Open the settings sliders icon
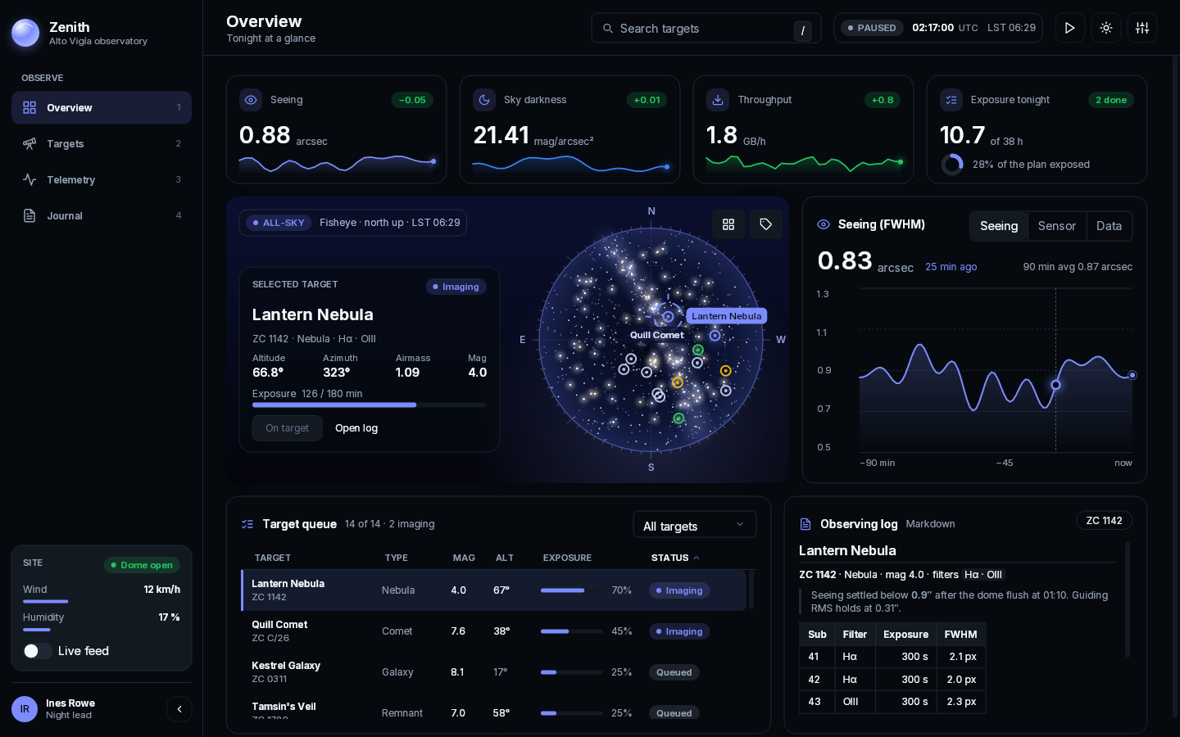This screenshot has height=737, width=1180. click(1141, 28)
